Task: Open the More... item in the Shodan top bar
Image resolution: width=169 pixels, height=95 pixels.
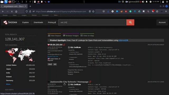Action: [x=56, y=15]
